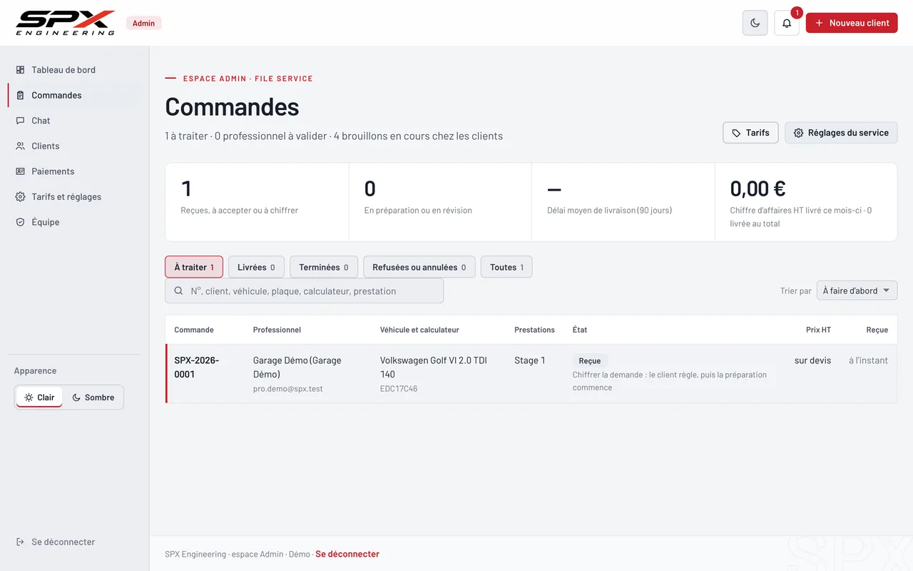Screen dimensions: 913x571
Task: Click the pro.demo@spx.test email
Action: pos(288,388)
